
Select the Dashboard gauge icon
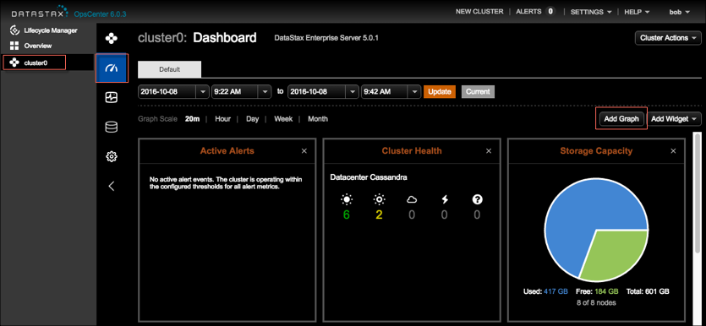(112, 68)
